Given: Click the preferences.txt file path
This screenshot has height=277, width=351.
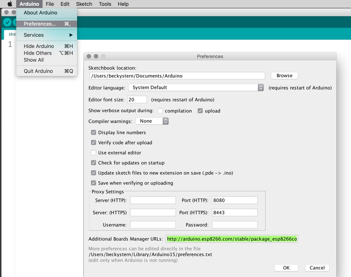Looking at the screenshot, I should [150, 255].
